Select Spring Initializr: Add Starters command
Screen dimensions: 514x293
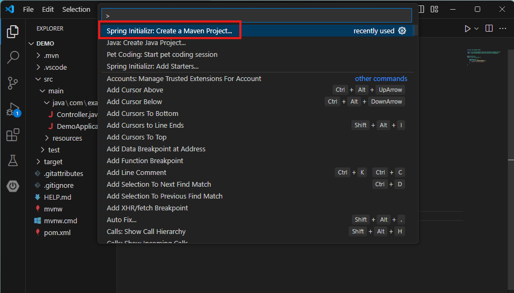pos(258,66)
